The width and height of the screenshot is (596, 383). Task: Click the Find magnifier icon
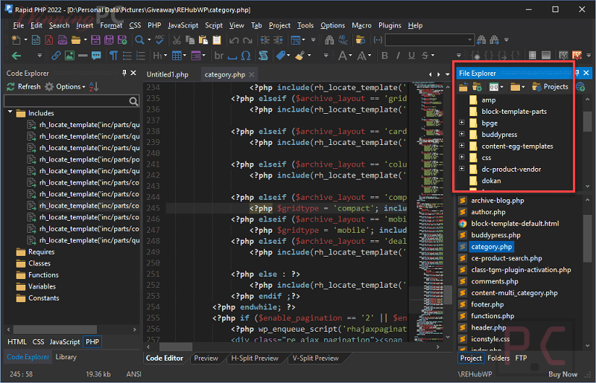tap(139, 40)
